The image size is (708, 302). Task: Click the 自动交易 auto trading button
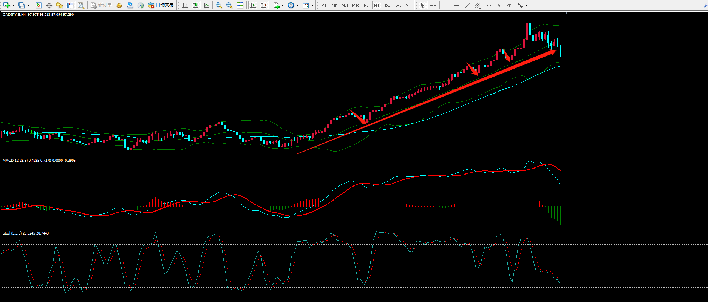point(161,5)
